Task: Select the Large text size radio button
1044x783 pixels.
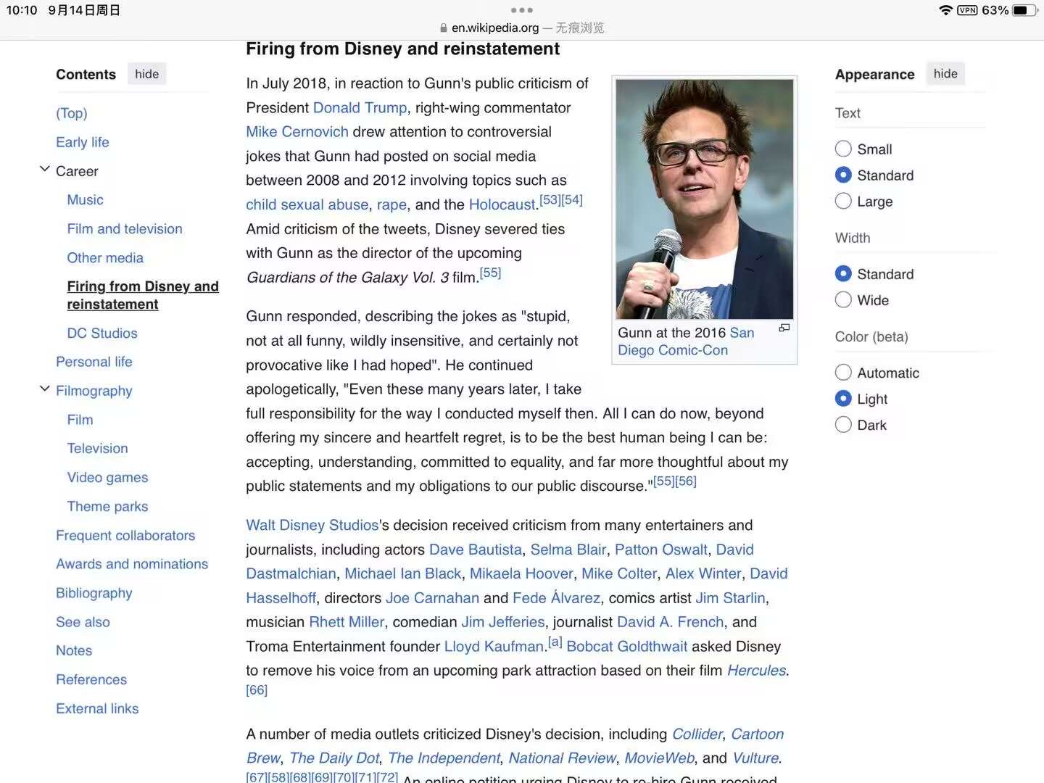Action: (x=843, y=202)
